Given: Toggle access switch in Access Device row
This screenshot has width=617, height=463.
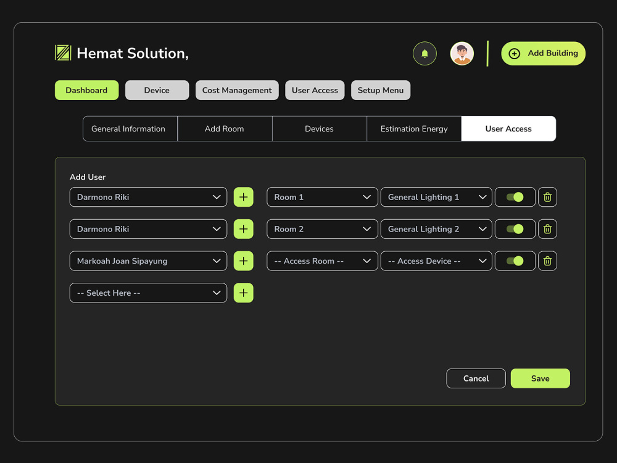Looking at the screenshot, I should (x=515, y=261).
